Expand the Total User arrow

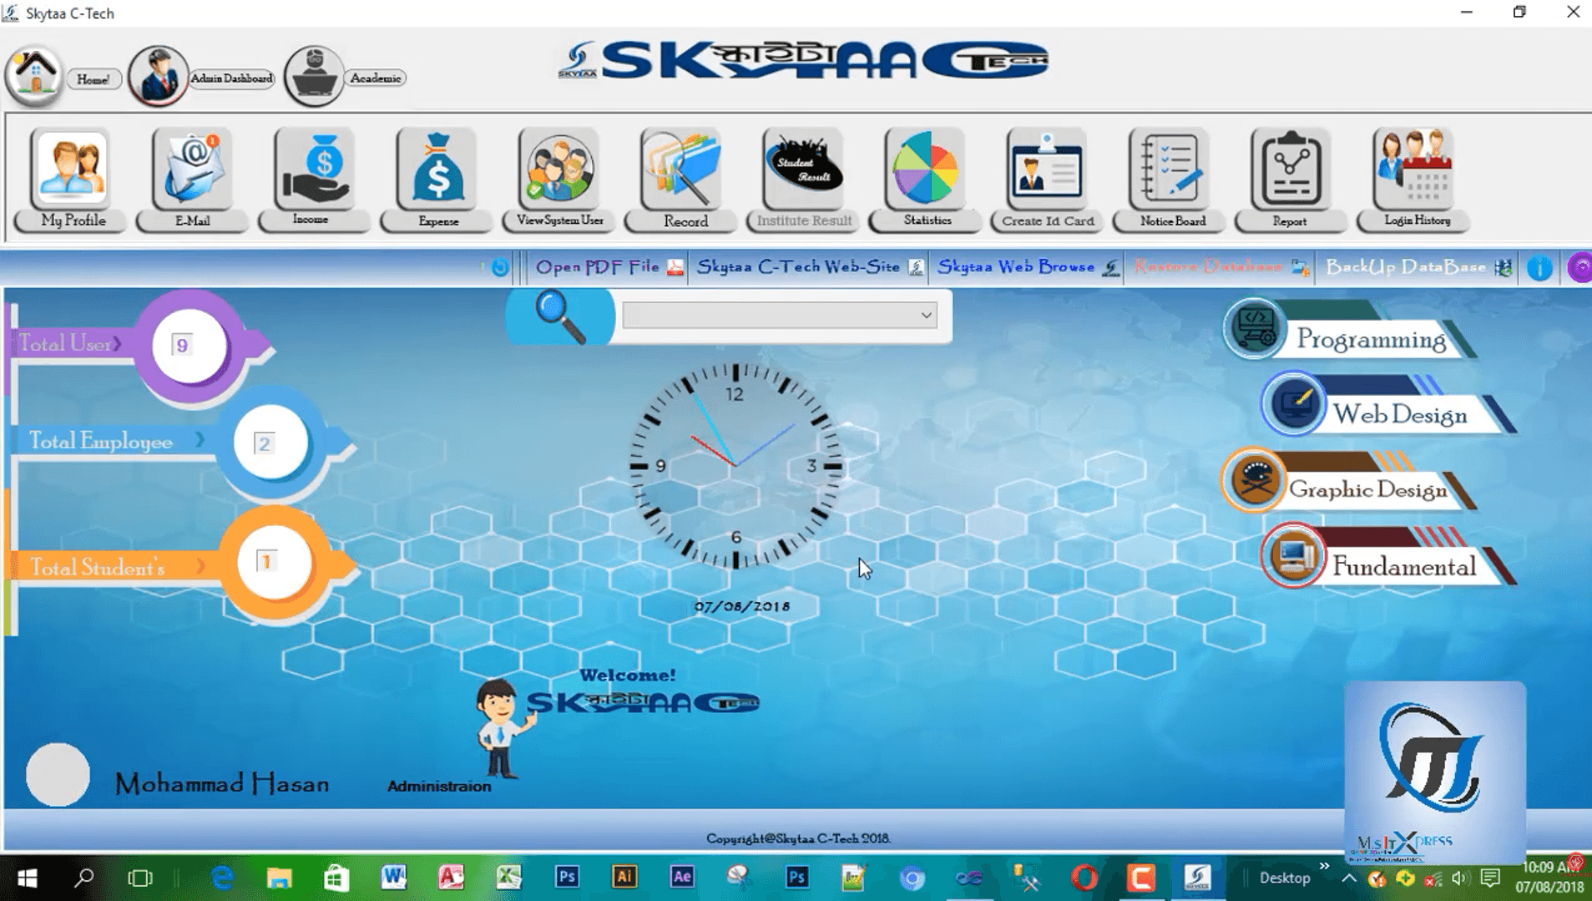(x=118, y=343)
